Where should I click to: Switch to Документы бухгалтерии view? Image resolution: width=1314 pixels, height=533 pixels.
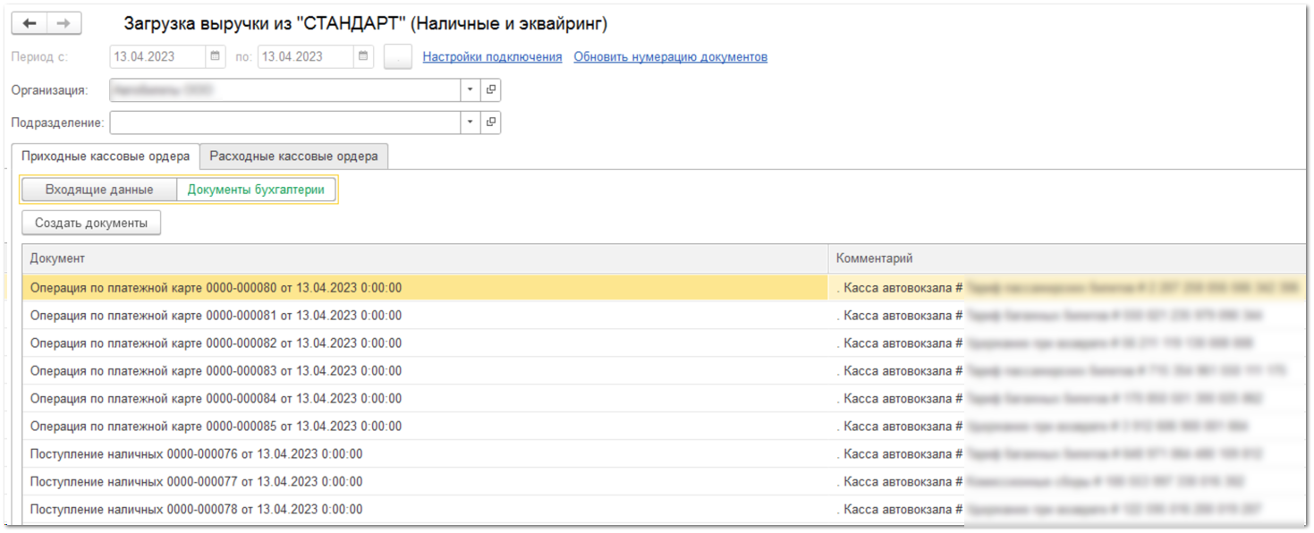coord(256,190)
